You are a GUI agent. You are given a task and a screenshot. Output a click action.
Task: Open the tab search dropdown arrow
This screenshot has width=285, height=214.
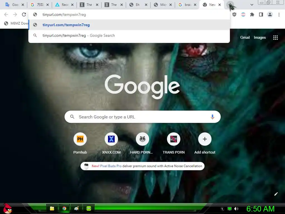pos(252,5)
